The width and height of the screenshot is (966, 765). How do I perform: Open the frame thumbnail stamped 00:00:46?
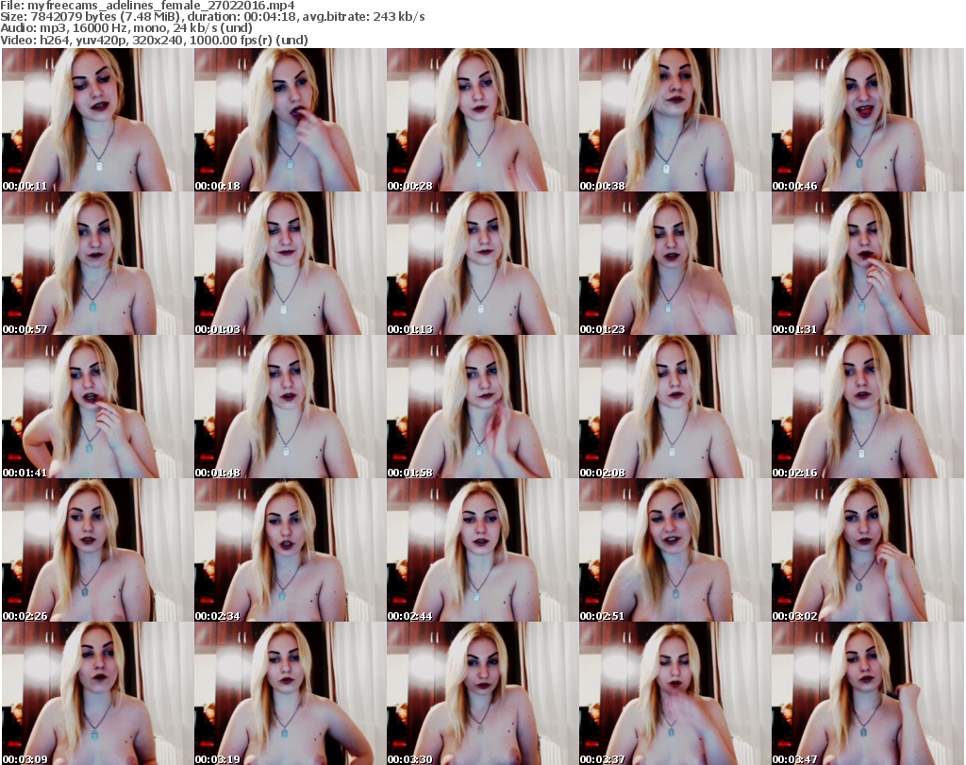click(868, 120)
